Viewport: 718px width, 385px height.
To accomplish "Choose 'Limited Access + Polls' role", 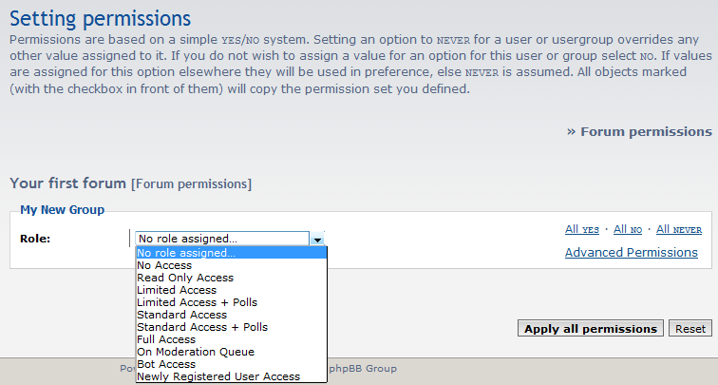I will coord(197,302).
